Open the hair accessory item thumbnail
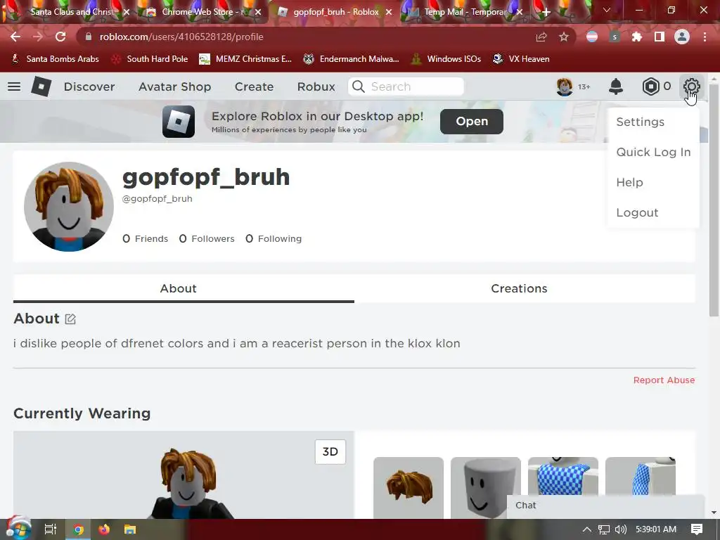This screenshot has height=540, width=720. [409, 488]
